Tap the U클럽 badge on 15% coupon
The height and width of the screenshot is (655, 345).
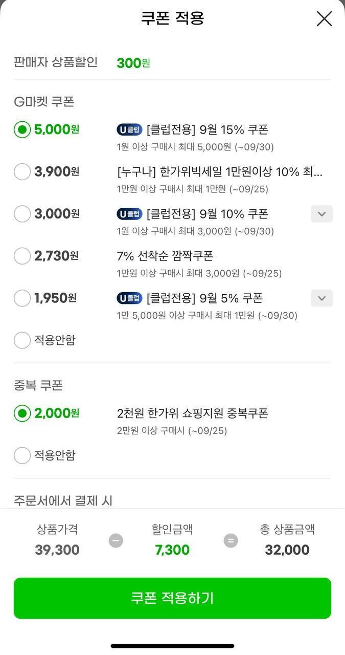click(x=129, y=129)
